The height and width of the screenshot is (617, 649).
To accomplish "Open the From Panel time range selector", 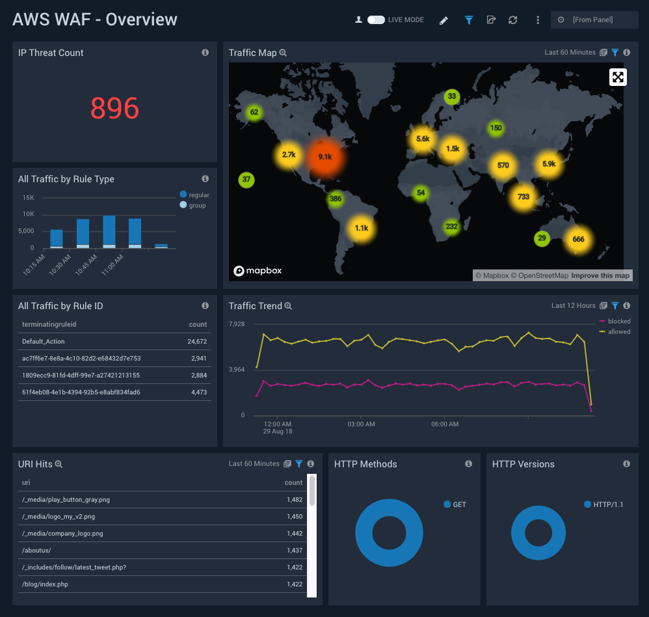I will coord(594,20).
